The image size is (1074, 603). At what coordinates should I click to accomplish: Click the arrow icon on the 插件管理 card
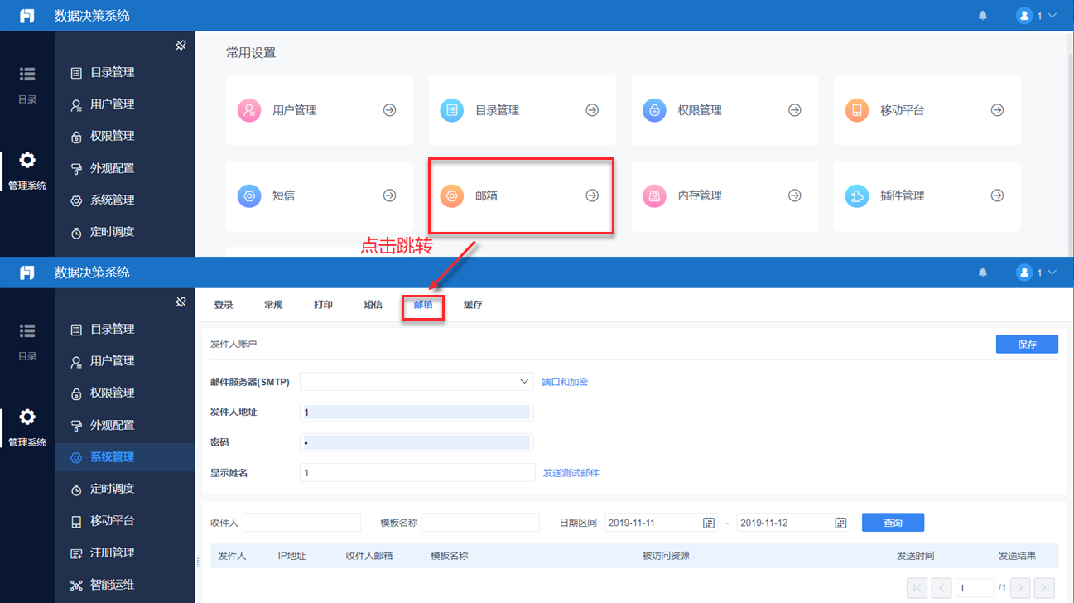point(997,195)
